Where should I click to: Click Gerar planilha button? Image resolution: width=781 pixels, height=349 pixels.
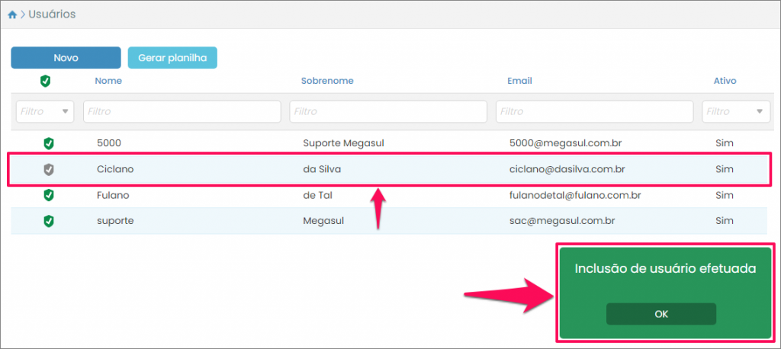click(x=172, y=58)
